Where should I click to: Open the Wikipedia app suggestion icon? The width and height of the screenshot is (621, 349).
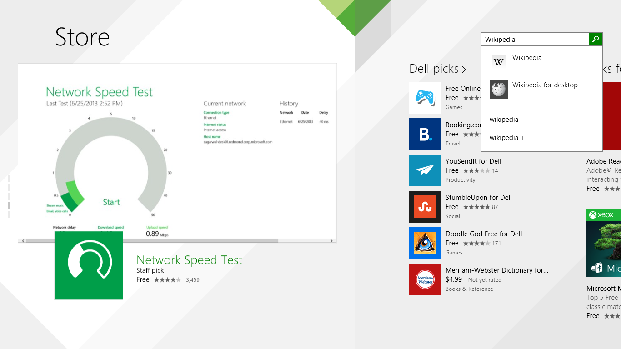[x=499, y=62]
